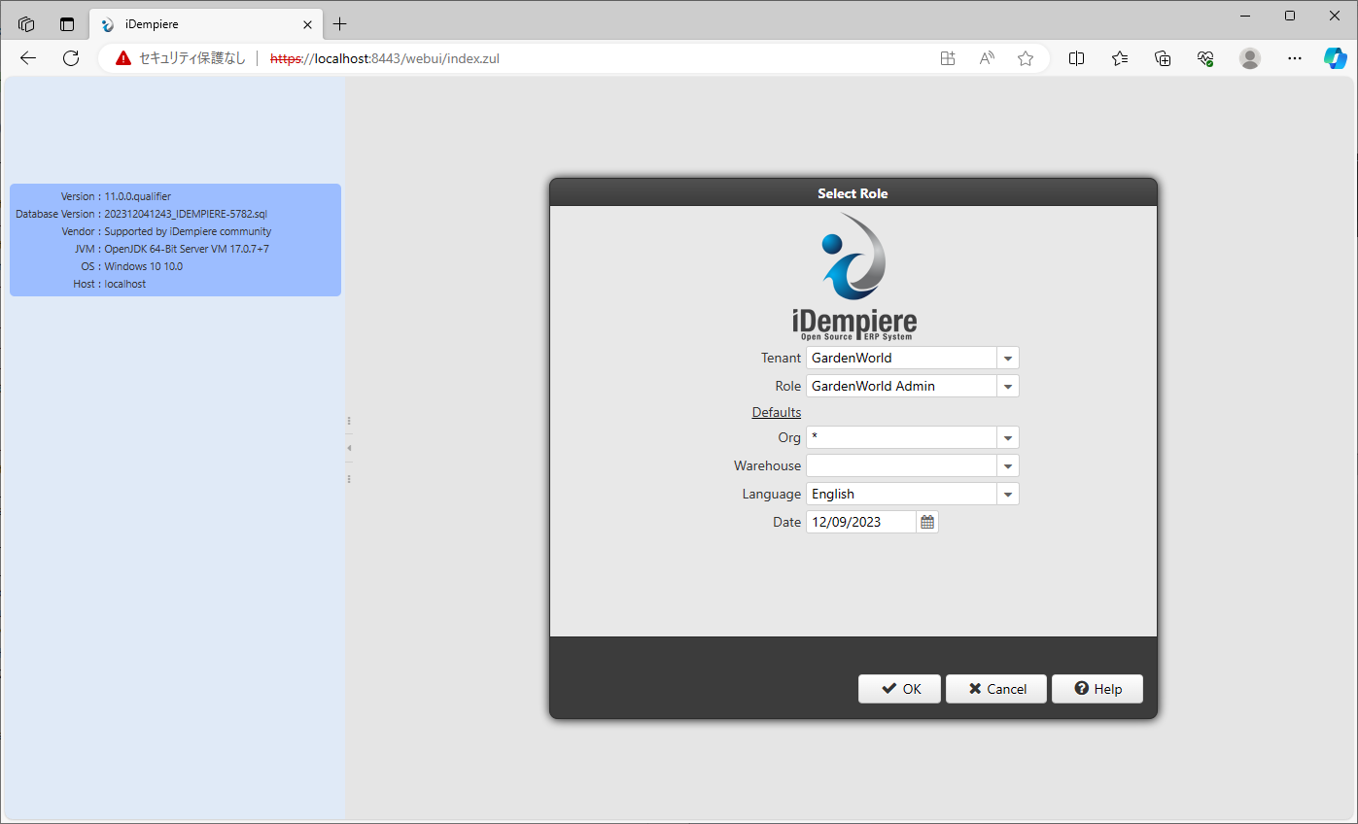Image resolution: width=1358 pixels, height=824 pixels.
Task: Activate the Read Aloud icon
Action: [987, 58]
